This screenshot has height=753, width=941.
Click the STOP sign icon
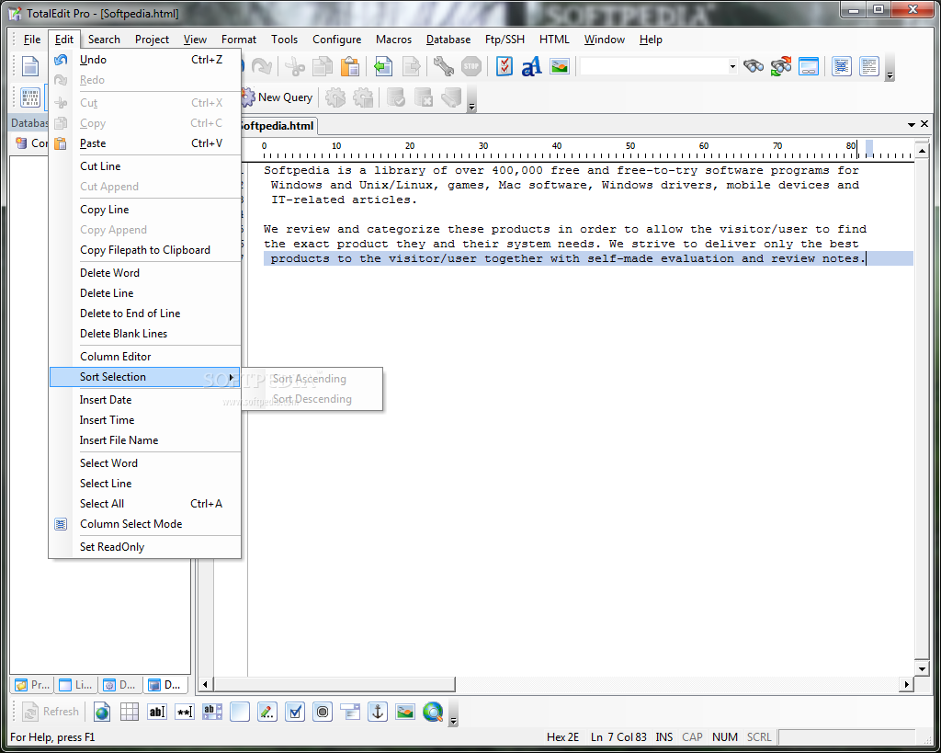click(471, 66)
